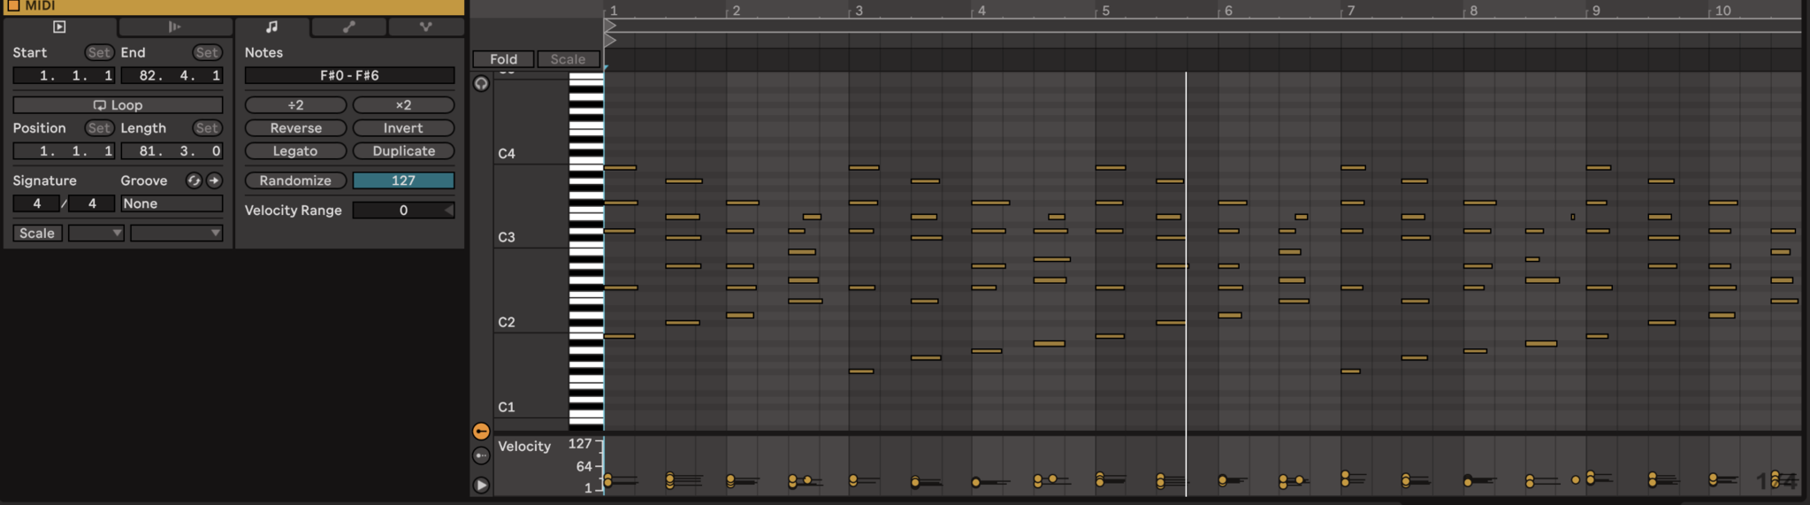
Task: Toggle the clip Loop switch
Action: tap(118, 104)
